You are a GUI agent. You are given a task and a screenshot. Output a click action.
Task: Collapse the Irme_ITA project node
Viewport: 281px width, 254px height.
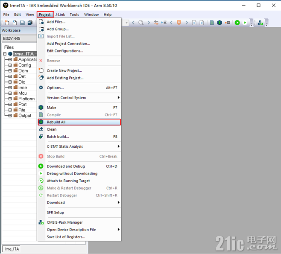point(5,54)
